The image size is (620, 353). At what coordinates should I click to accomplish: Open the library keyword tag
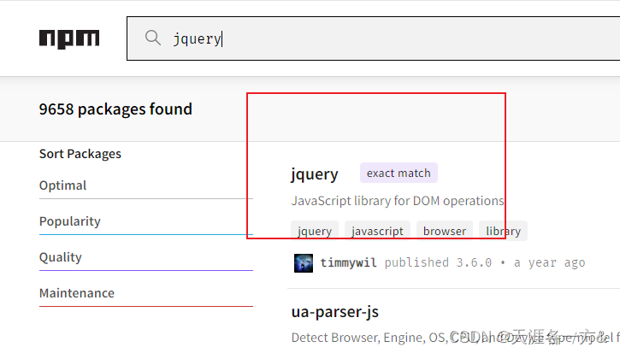503,231
